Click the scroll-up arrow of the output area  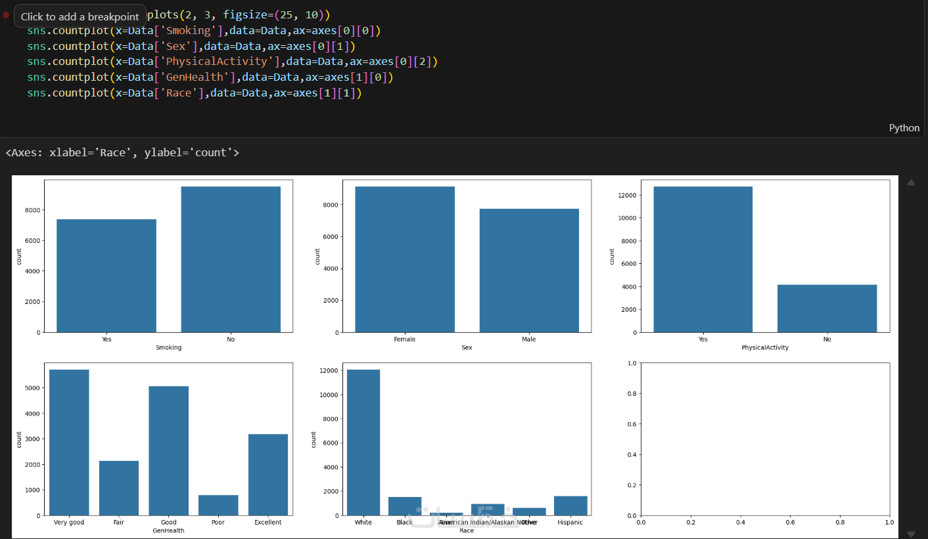point(911,183)
